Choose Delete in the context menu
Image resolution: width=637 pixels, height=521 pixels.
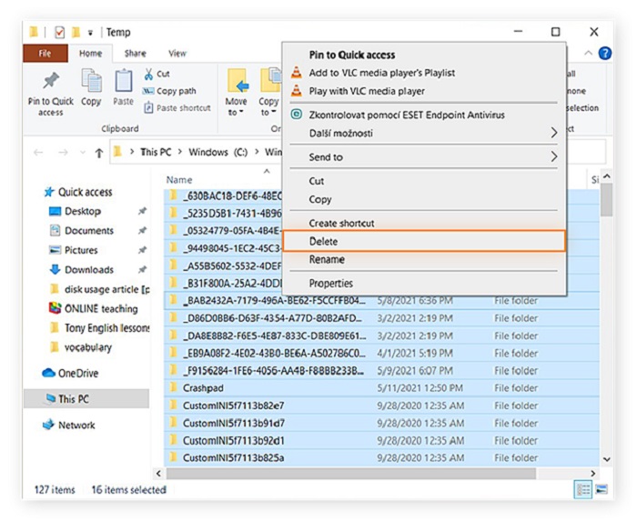click(424, 241)
